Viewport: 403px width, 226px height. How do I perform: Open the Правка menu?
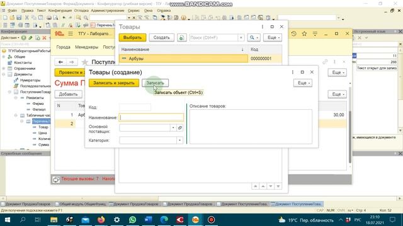pos(27,11)
